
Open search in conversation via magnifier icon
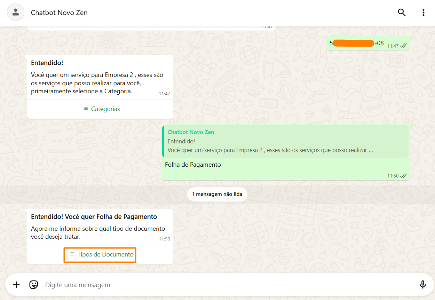point(402,13)
